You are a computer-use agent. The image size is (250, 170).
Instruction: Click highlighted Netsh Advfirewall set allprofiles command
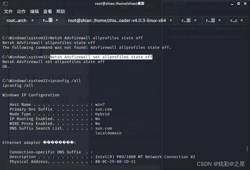(101, 57)
